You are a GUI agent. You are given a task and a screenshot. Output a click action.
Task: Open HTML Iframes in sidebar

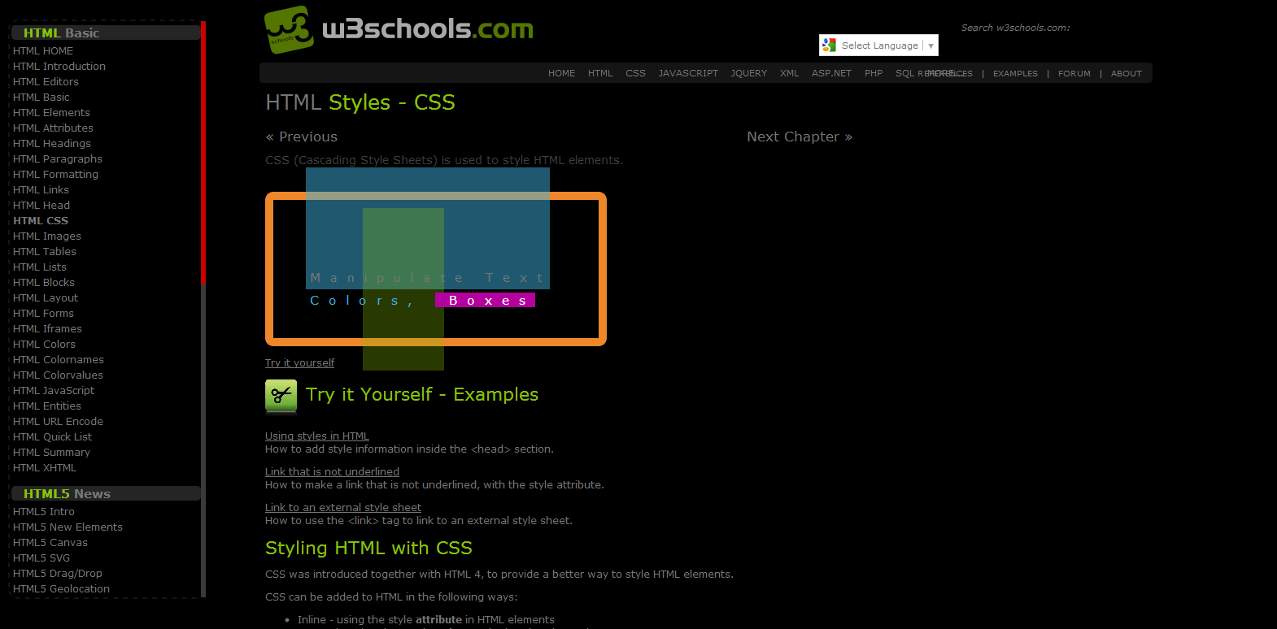[x=47, y=329]
